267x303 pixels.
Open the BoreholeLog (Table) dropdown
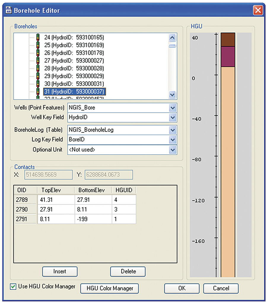tap(173, 130)
